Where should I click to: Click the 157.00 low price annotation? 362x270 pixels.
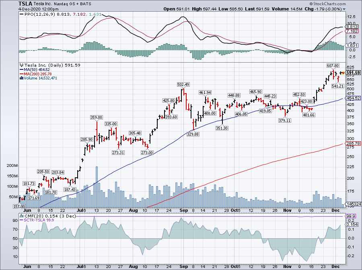point(19,207)
